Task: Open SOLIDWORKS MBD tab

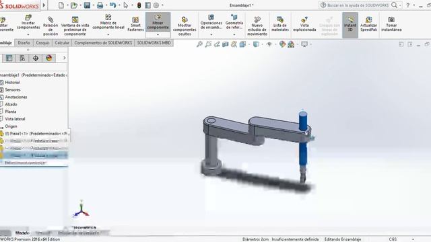Action: pos(154,43)
